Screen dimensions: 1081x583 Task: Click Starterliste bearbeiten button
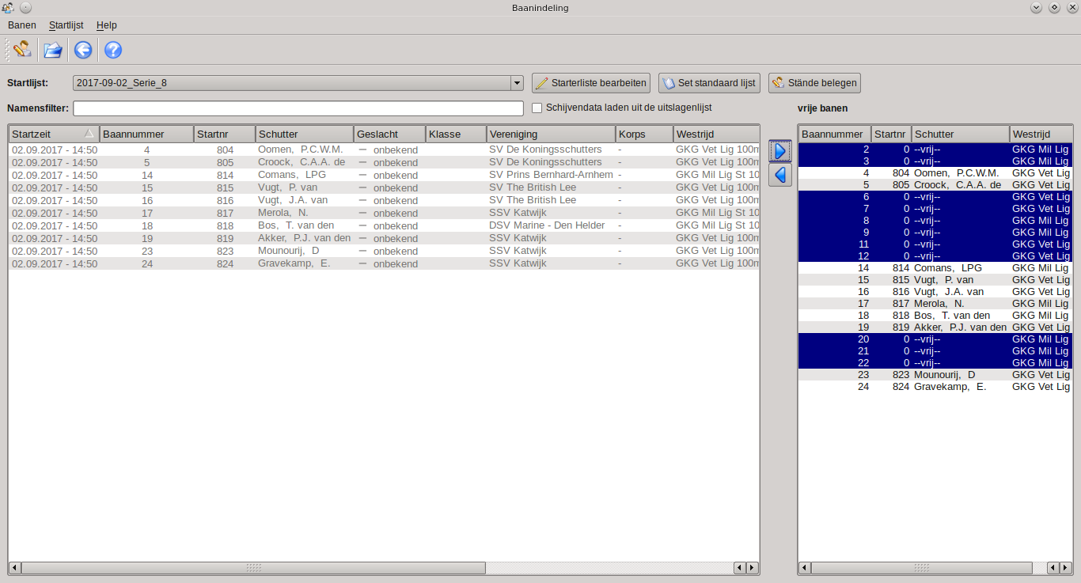pos(591,83)
